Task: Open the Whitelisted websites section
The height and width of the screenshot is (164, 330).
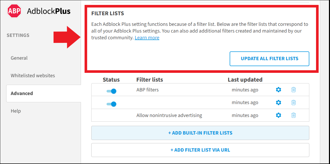Action: pos(33,75)
